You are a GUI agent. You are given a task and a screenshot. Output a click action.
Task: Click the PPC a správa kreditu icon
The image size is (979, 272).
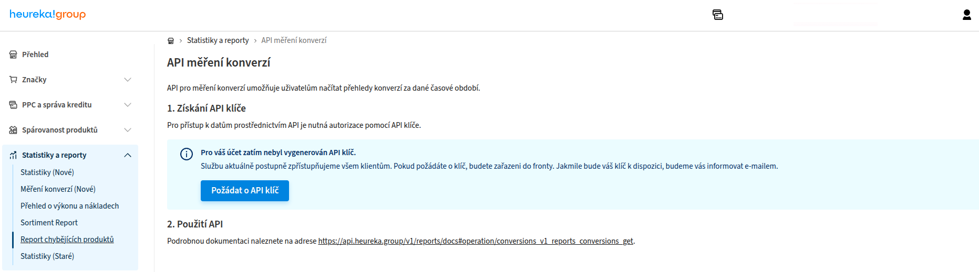(13, 105)
